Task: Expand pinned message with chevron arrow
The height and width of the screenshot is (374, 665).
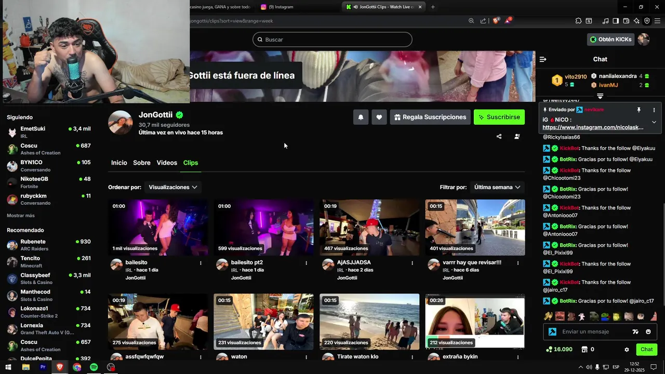Action: coord(654,122)
